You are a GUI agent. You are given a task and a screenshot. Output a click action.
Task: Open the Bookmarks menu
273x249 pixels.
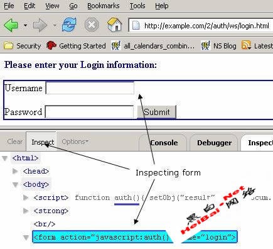pos(104,6)
